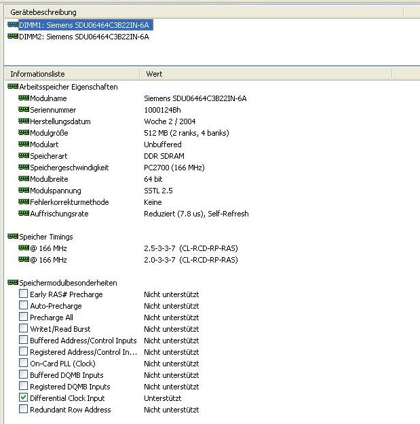Click the Modulname row icon
This screenshot has height=424, width=420.
(x=24, y=98)
